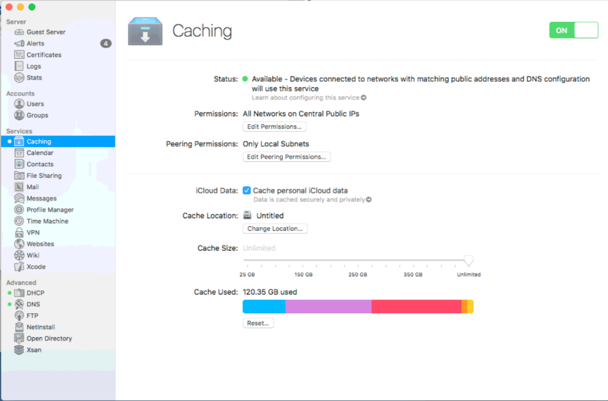The height and width of the screenshot is (401, 608).
Task: Click the 'Accounts' section header
Action: (x=20, y=93)
